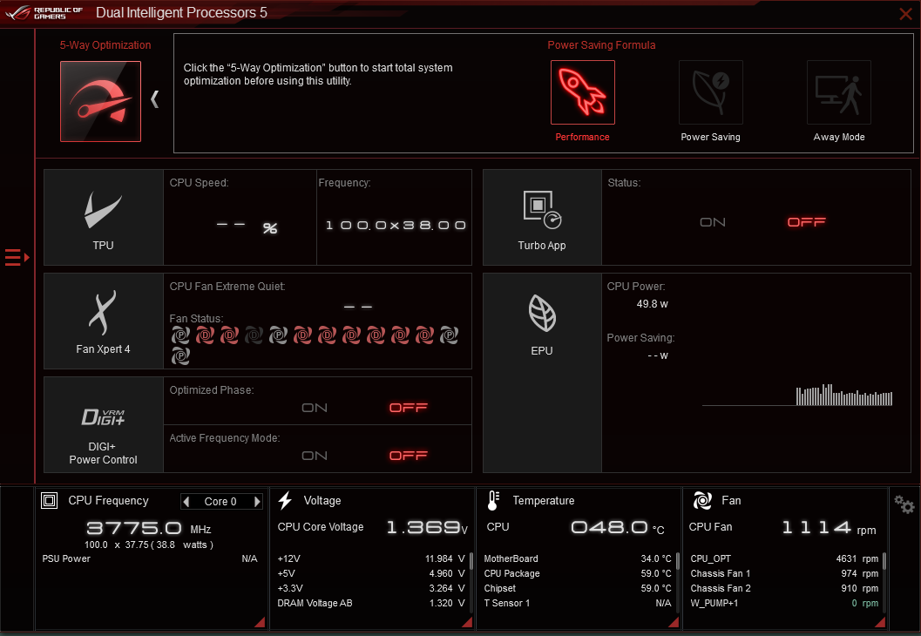This screenshot has width=921, height=636.
Task: Click the EPU CPU power history graph
Action: 797,395
